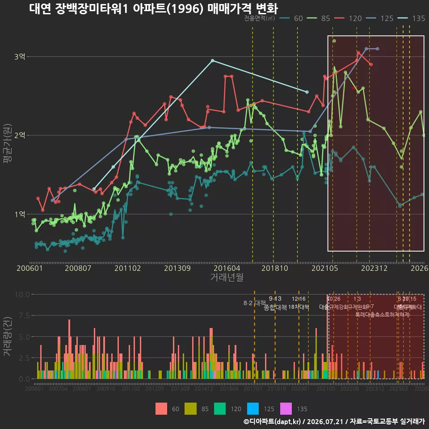Click 201707 tick on the volume chart axis
The height and width of the screenshot is (429, 429).
coord(253,388)
